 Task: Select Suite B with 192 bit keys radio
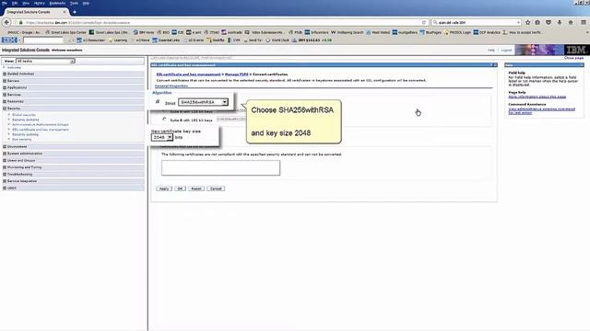tap(164, 120)
